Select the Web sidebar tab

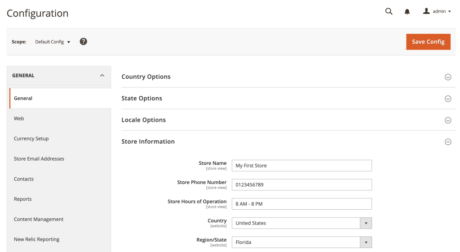pos(19,119)
